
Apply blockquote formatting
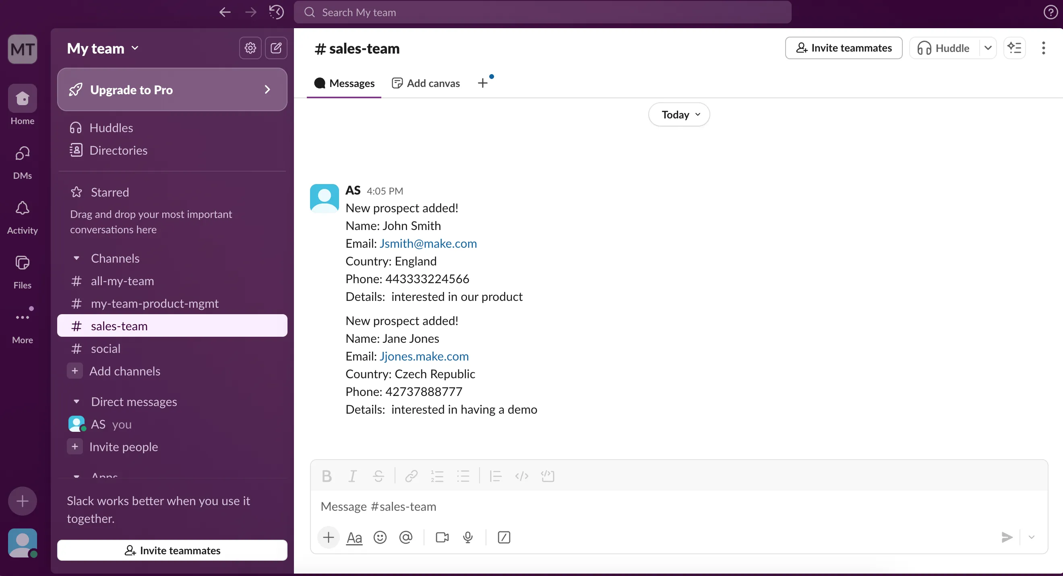coord(495,476)
